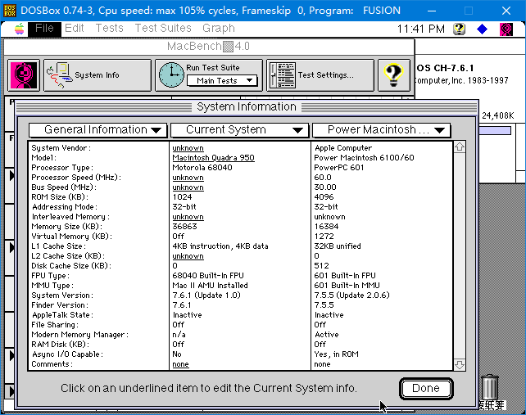Click the System Version 7.6.1 (Update 1.0) value
This screenshot has height=415, width=526.
coord(206,295)
